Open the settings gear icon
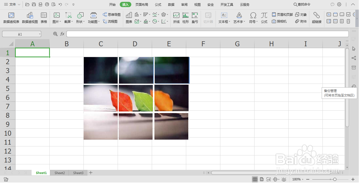 point(339,4)
